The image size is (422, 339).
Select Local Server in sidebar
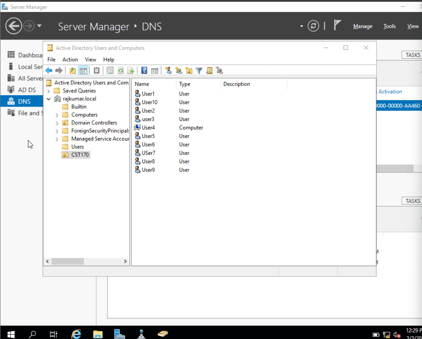25,67
